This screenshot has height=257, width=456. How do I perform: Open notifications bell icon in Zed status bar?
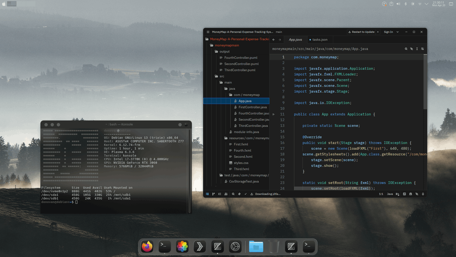423,194
